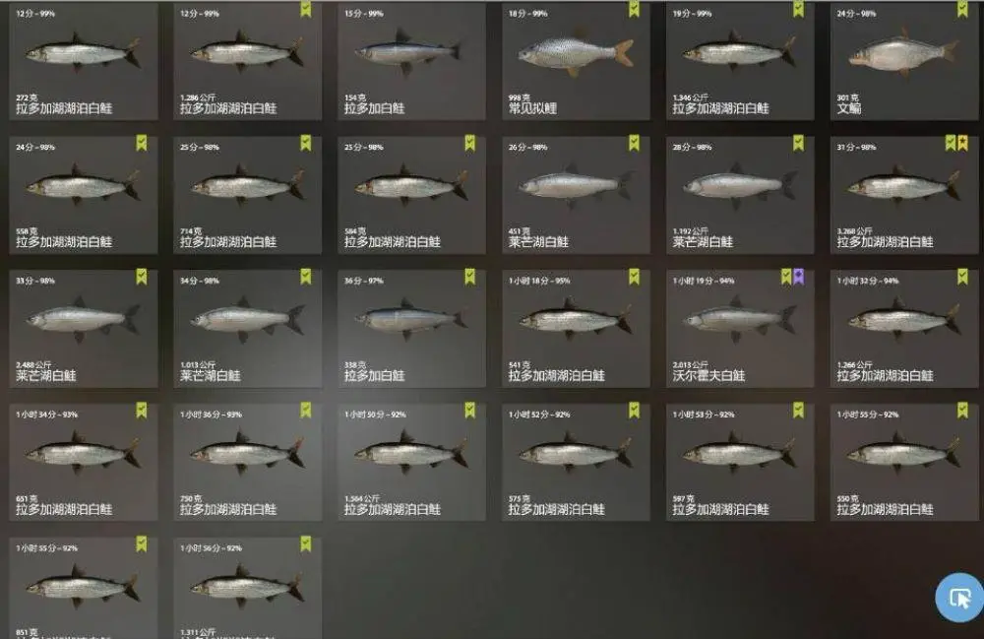Viewport: 984px width, 639px height.
Task: Select the 1.192公斤 莱芒湖白鲑 fish card
Action: coord(740,195)
